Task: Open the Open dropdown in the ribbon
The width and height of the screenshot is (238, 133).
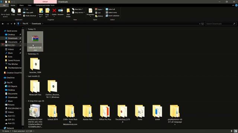Action: [99, 9]
